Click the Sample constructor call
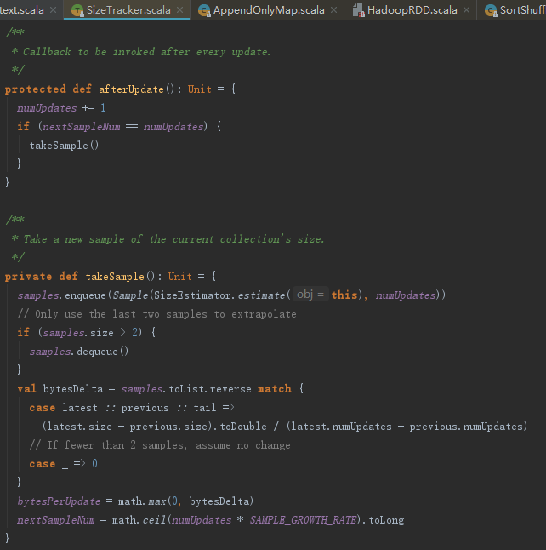The image size is (546, 550). [130, 295]
